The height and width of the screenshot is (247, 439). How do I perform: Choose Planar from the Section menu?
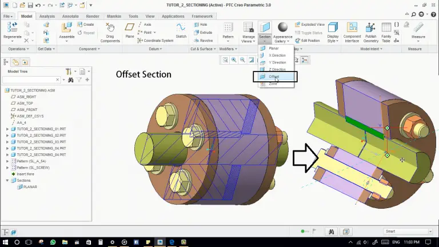tap(273, 49)
